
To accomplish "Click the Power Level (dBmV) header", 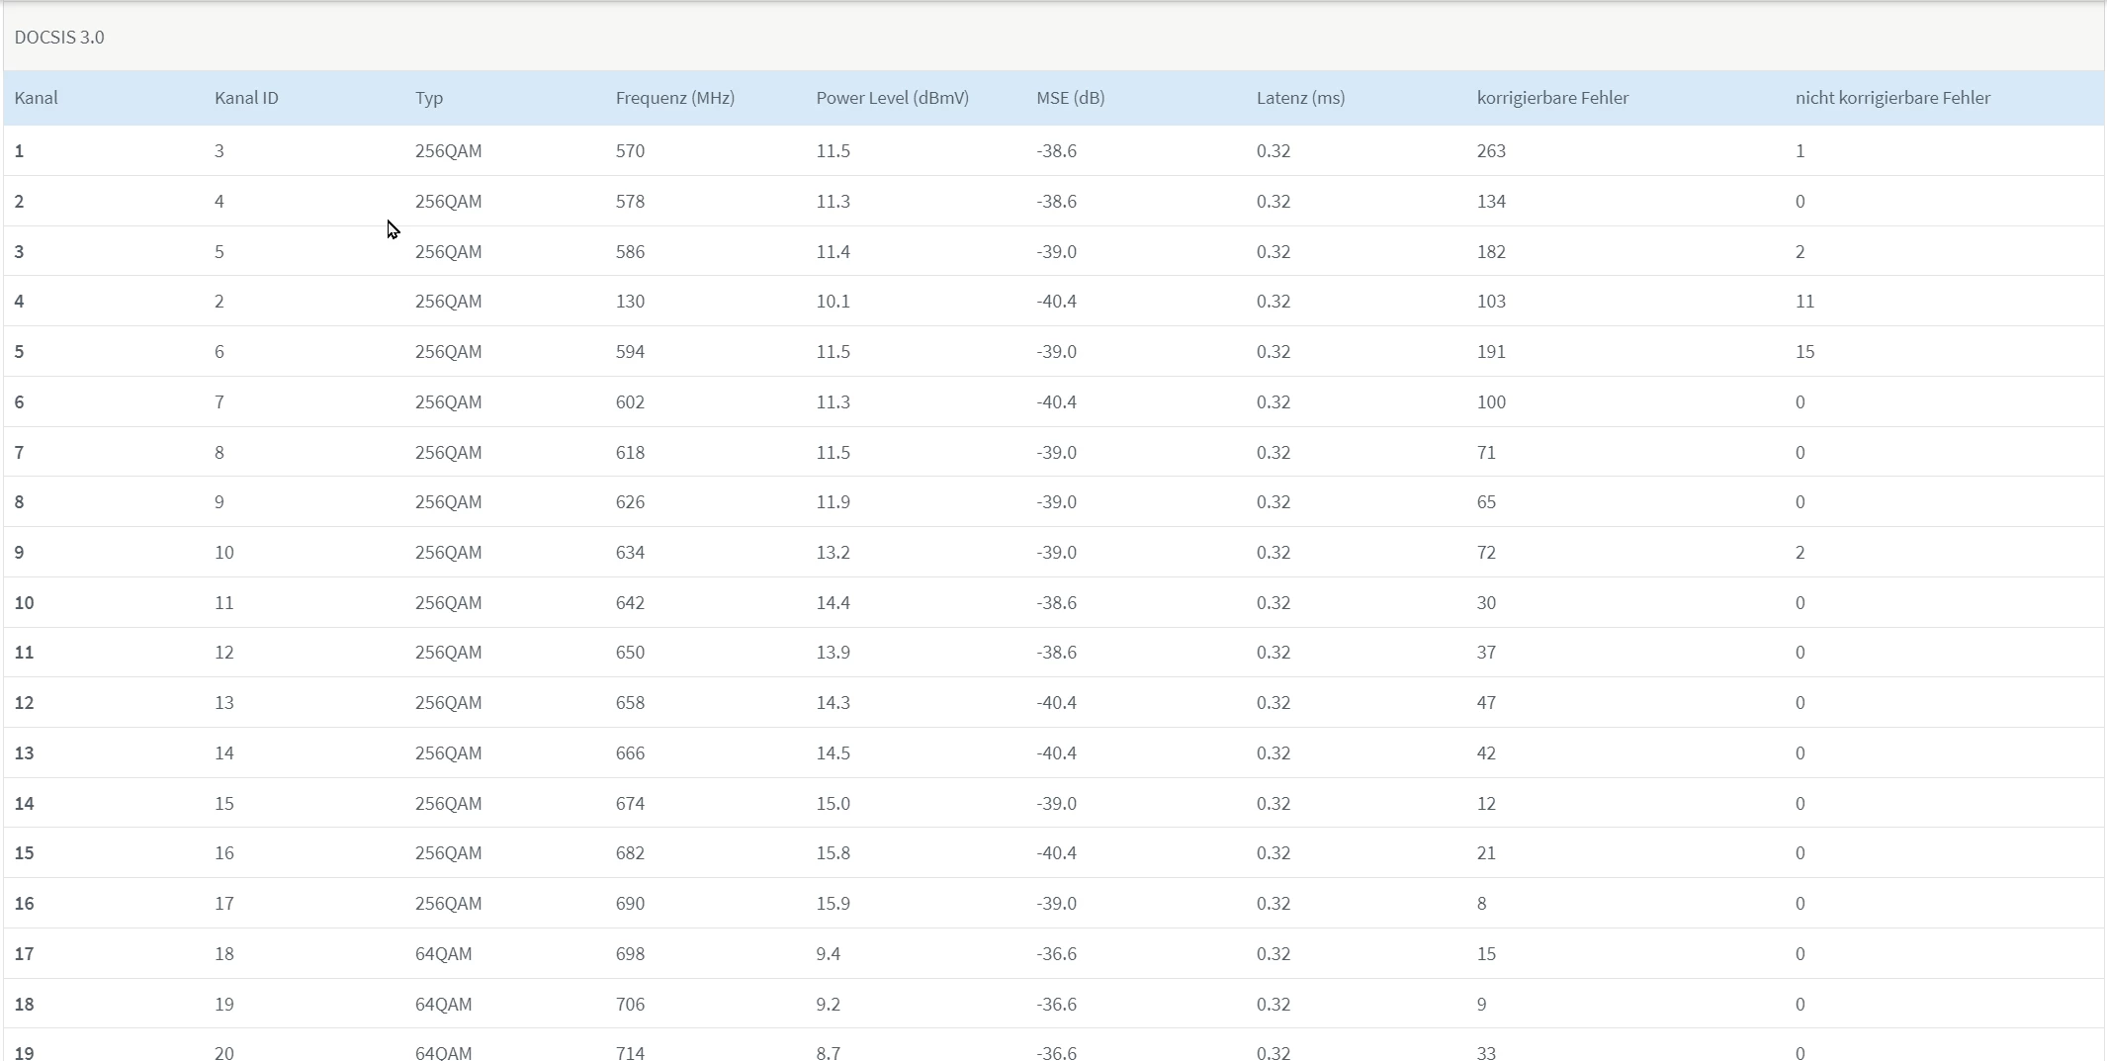I will click(892, 98).
